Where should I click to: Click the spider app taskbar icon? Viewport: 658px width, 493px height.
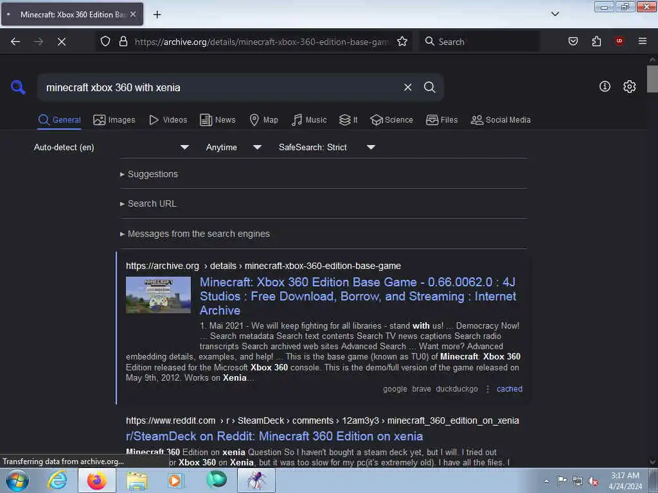(x=256, y=480)
